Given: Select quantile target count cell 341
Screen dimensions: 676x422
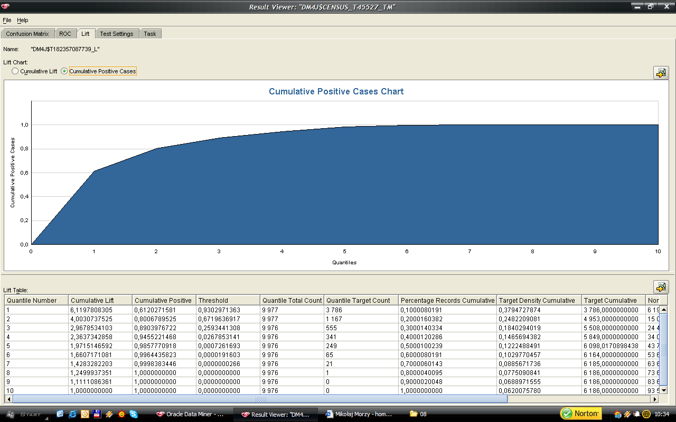Looking at the screenshot, I should pyautogui.click(x=361, y=337).
